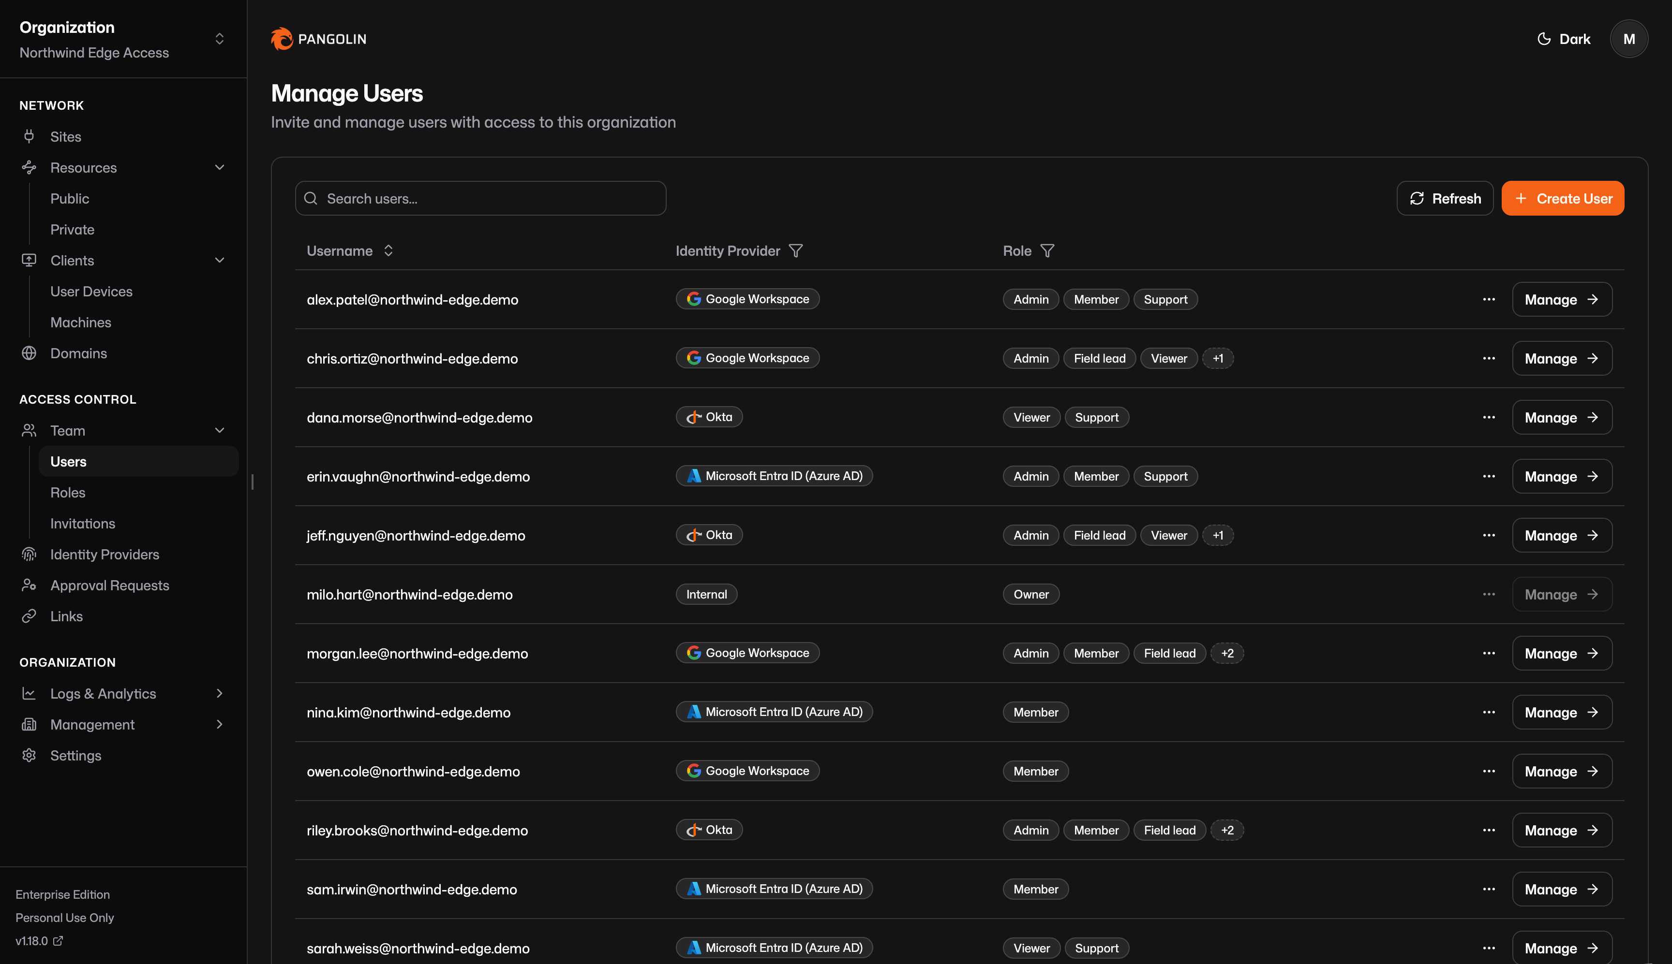
Task: Open v1.18.0 external link icon
Action: click(58, 940)
